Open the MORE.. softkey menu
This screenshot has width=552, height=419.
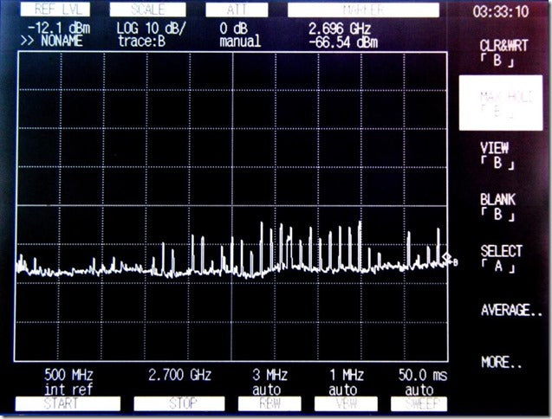pos(501,362)
